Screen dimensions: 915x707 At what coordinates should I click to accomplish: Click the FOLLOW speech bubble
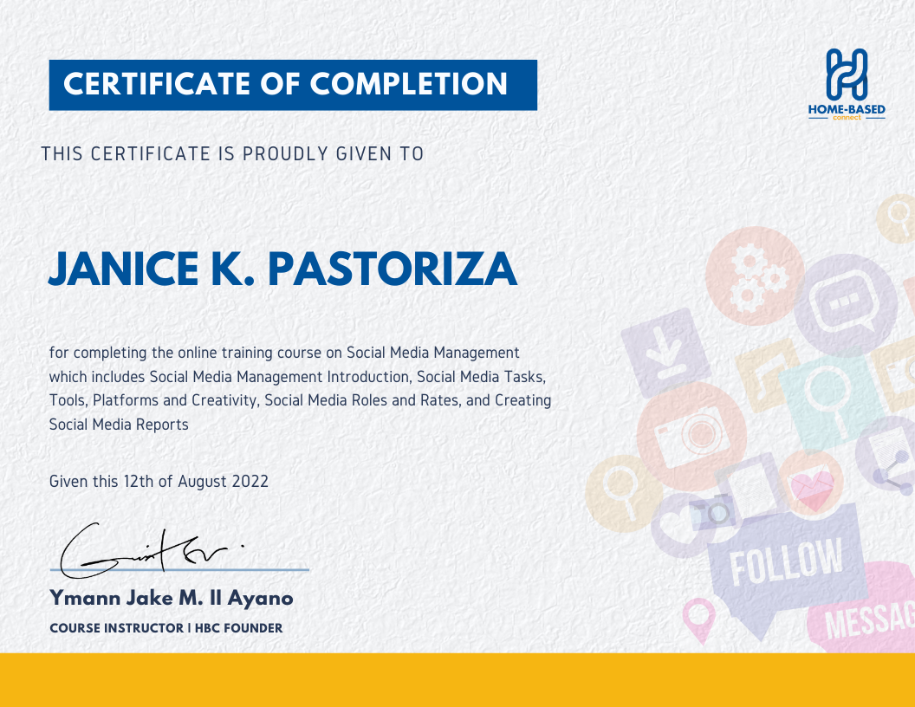pos(785,568)
